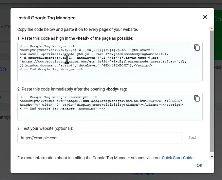Screen dimensions: 222x180
Task: Copy the head script code snippet
Action: [x=197, y=48]
